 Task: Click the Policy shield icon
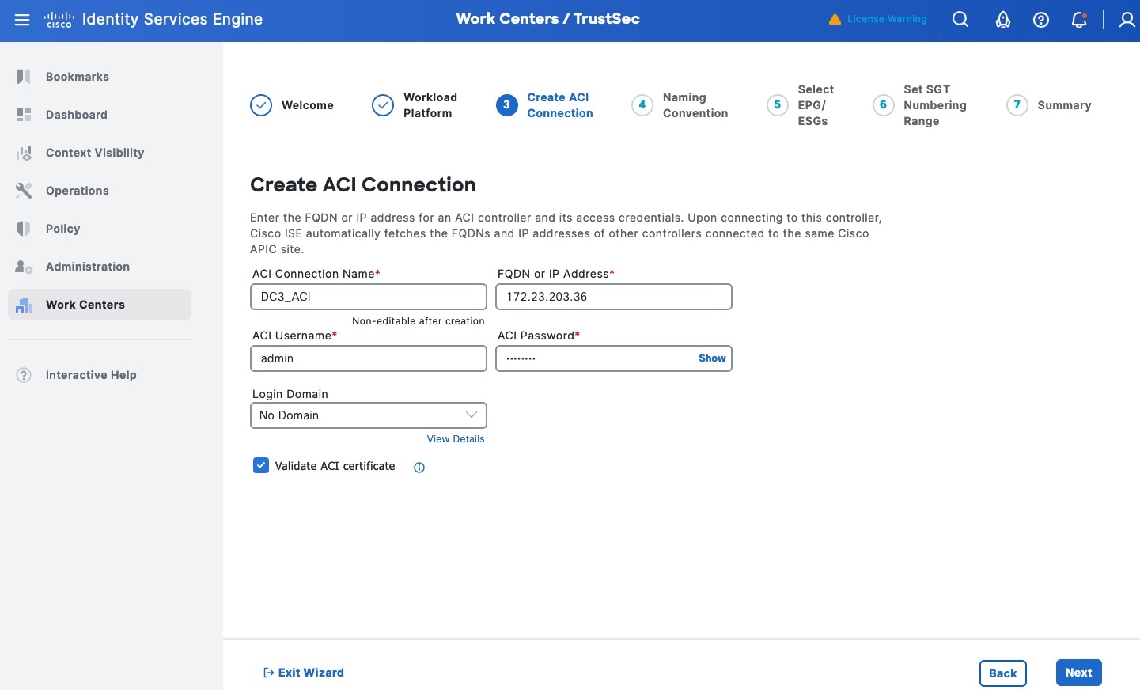[24, 229]
